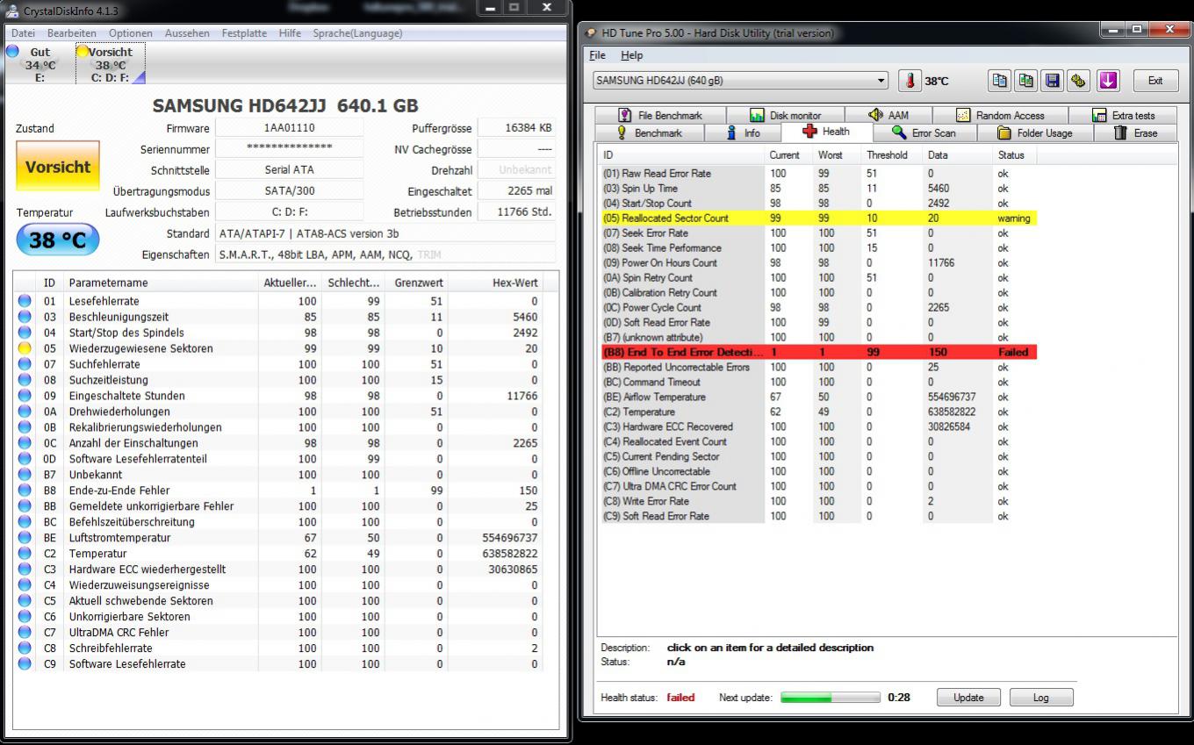Click the Next update progress bar
Screen dimensions: 1194x745
tap(831, 698)
